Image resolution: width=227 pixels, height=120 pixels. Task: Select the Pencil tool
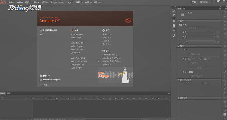225,59
